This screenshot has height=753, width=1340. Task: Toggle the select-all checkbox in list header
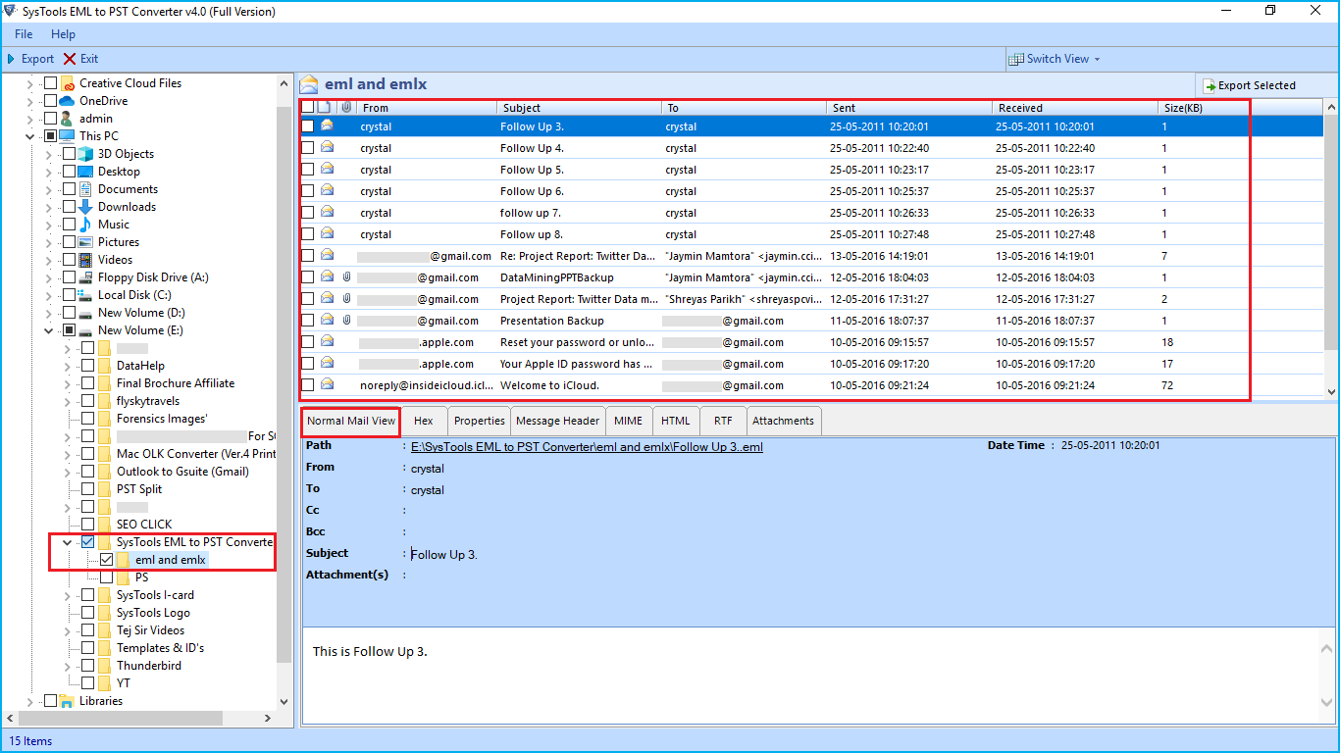tap(308, 107)
